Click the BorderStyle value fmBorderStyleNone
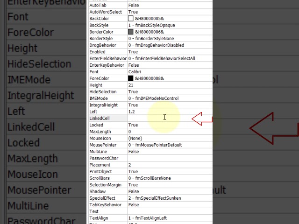This screenshot has height=224, width=299. 151,38
